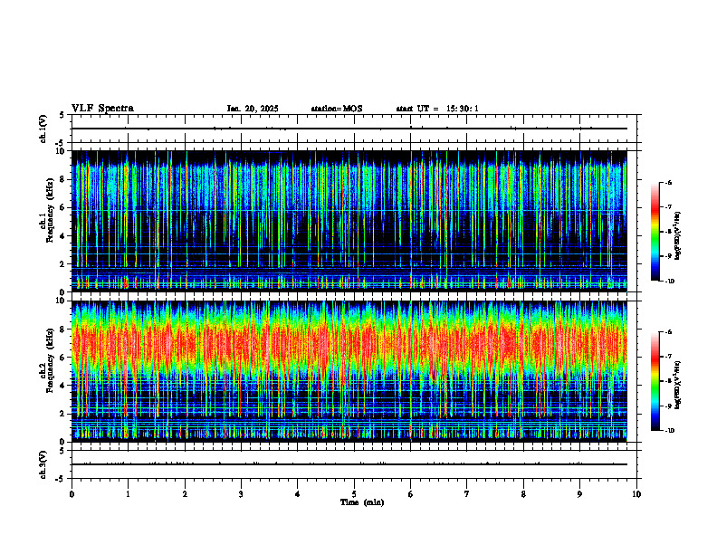Click the "-10" value on ch.2 color bar

coord(669,431)
